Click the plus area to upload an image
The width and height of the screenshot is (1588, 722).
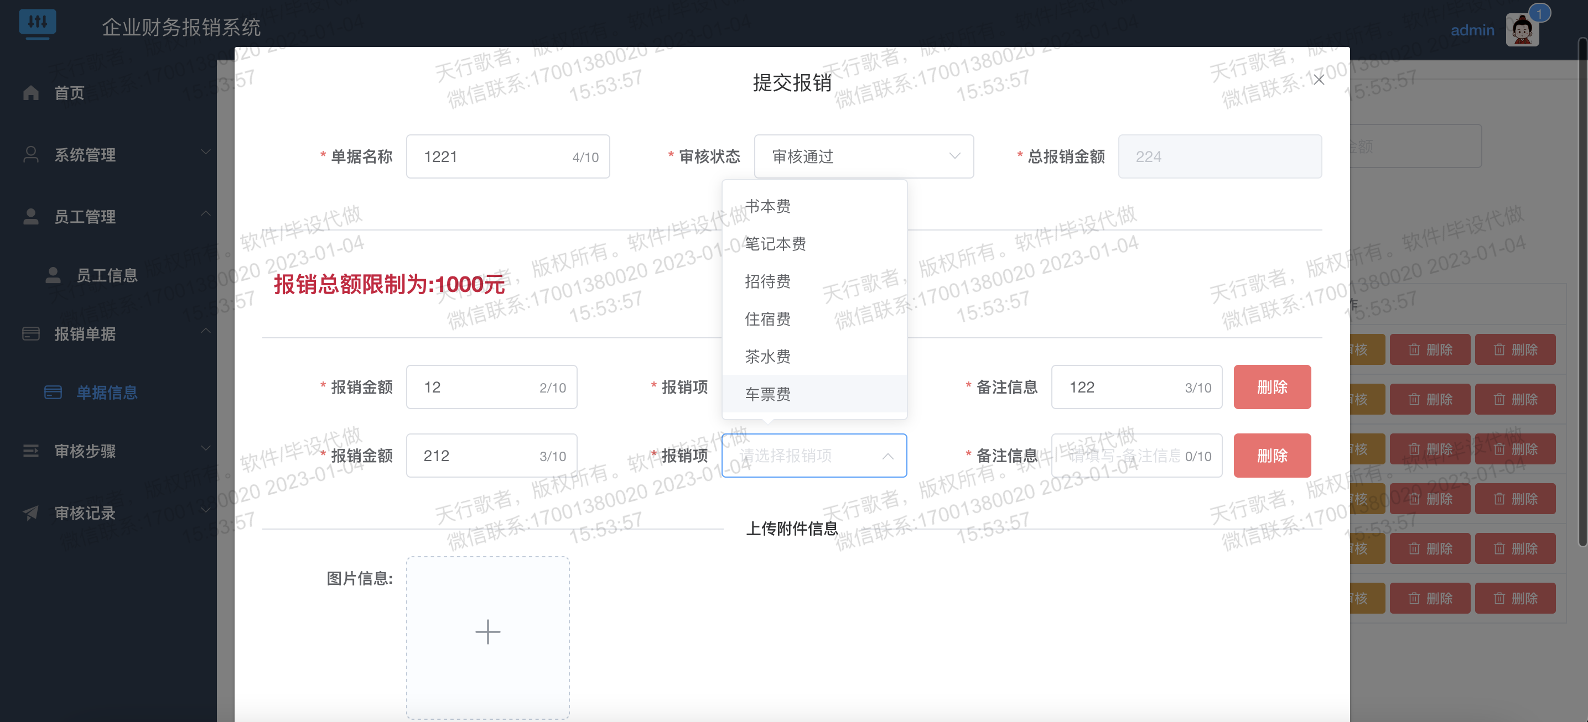tap(487, 632)
